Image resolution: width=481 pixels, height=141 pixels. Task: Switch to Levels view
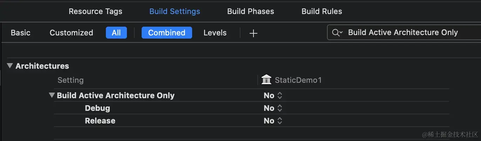pyautogui.click(x=215, y=33)
